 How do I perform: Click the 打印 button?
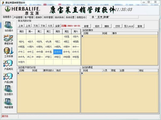pos(118,26)
